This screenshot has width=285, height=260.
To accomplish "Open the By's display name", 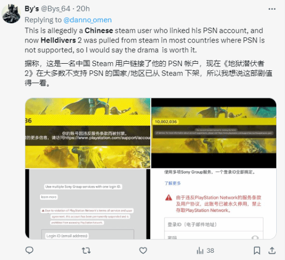I will [x=32, y=9].
